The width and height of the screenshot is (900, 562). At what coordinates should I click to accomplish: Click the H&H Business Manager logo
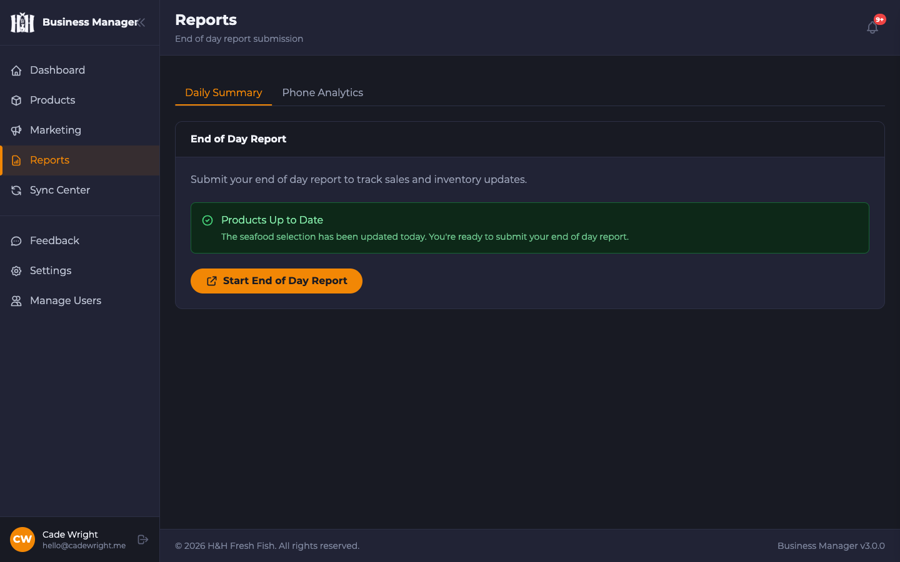(22, 22)
